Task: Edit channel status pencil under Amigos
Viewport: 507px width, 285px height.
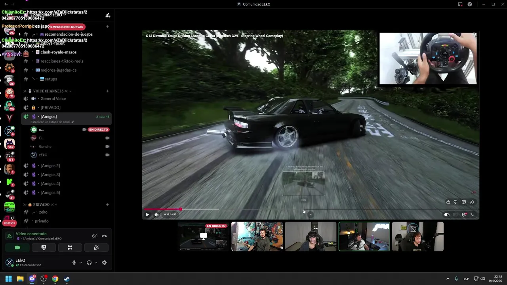Action: pyautogui.click(x=72, y=122)
